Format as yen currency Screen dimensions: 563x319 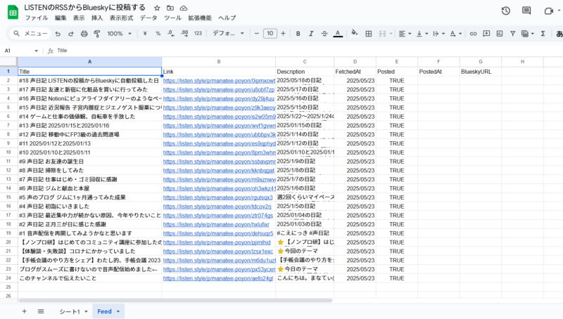pos(145,33)
